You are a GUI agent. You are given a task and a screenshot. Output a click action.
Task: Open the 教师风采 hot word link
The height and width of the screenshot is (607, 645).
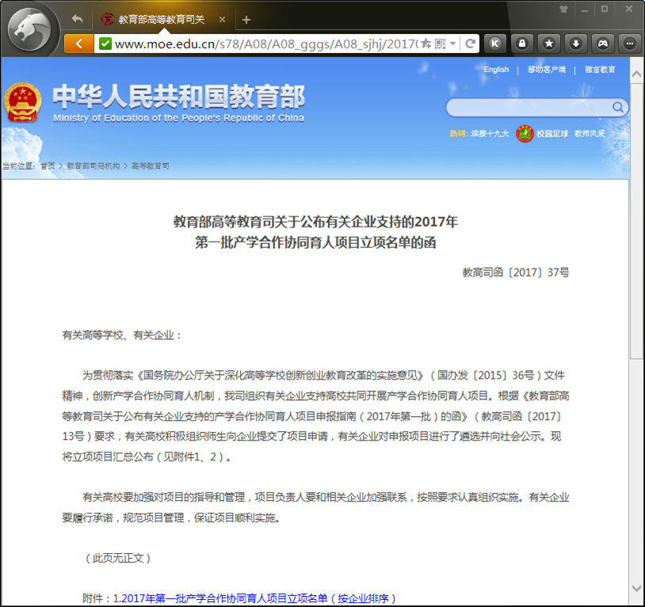(x=590, y=134)
